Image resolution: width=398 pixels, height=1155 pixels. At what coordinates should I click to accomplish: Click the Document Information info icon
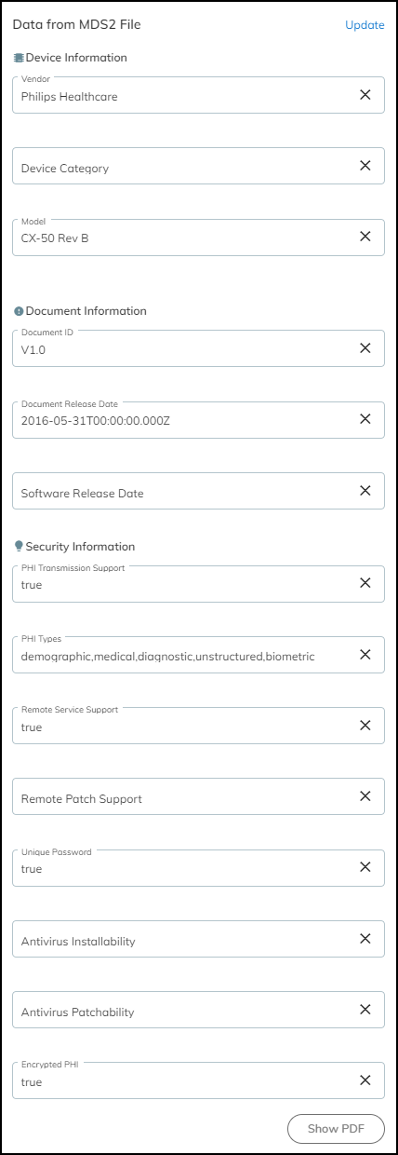coord(19,311)
